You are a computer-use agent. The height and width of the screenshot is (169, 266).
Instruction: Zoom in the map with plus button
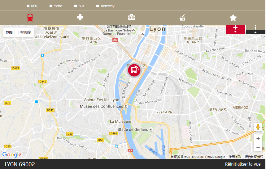tap(258, 139)
